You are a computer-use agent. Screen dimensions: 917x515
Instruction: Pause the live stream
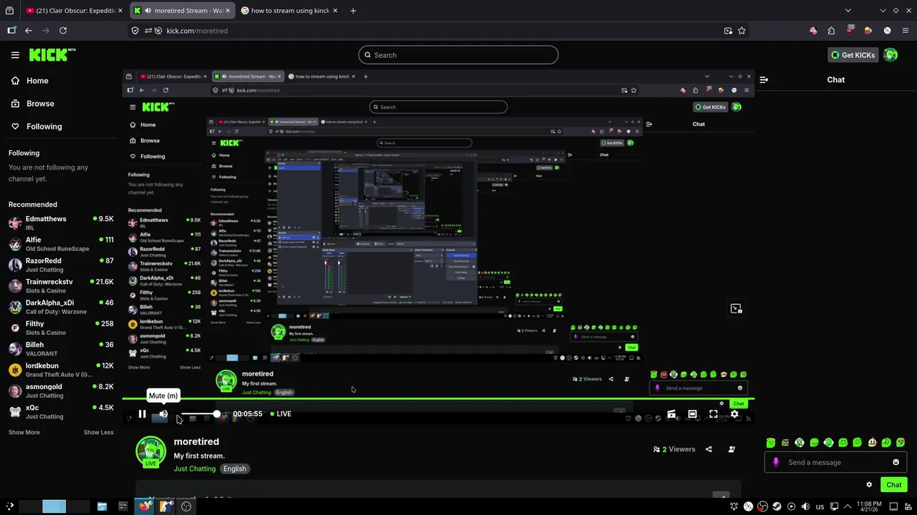(142, 413)
